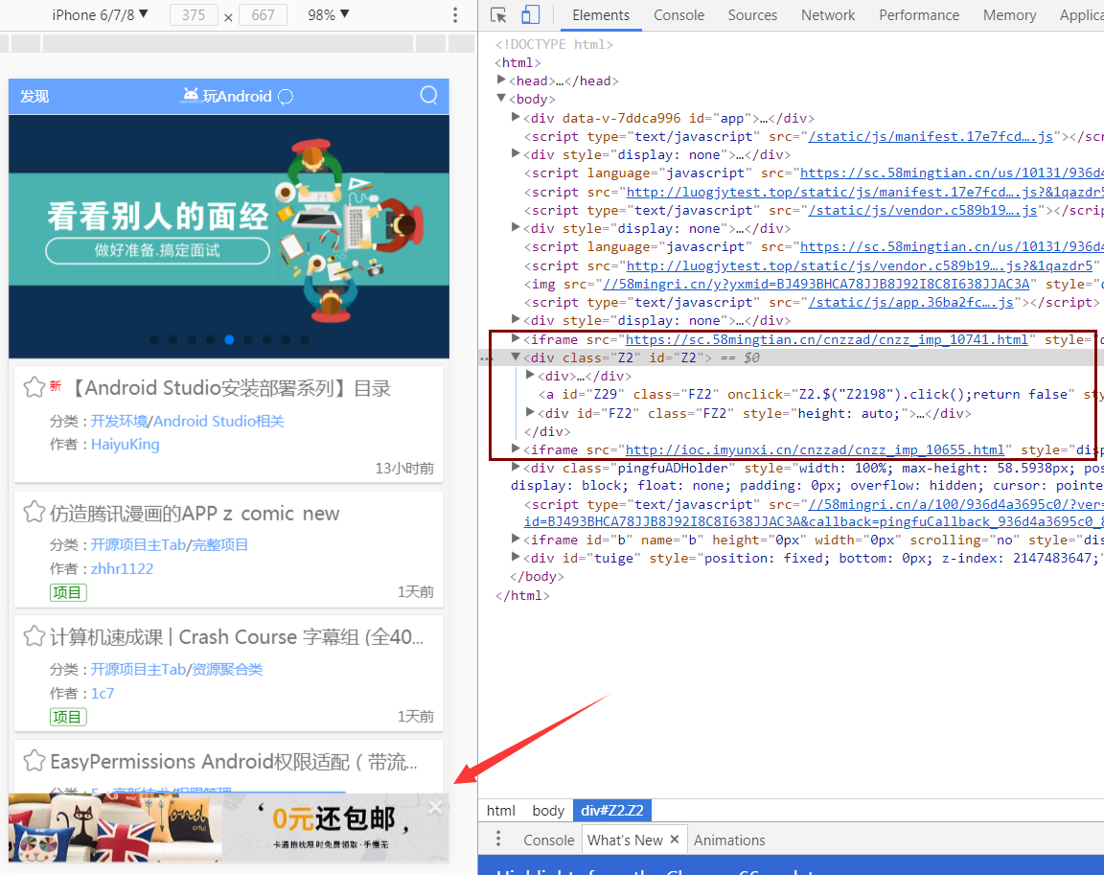Open the cnzz_imp_10741.html iframe link
1104x875 pixels.
pos(826,339)
